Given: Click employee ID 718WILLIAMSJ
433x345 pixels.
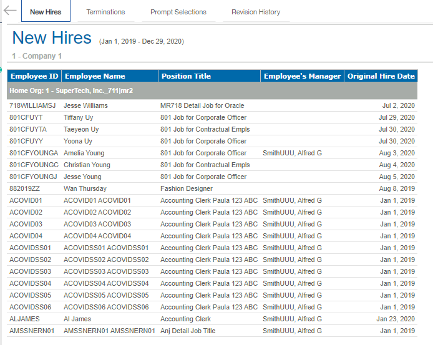Looking at the screenshot, I should click(x=32, y=105).
